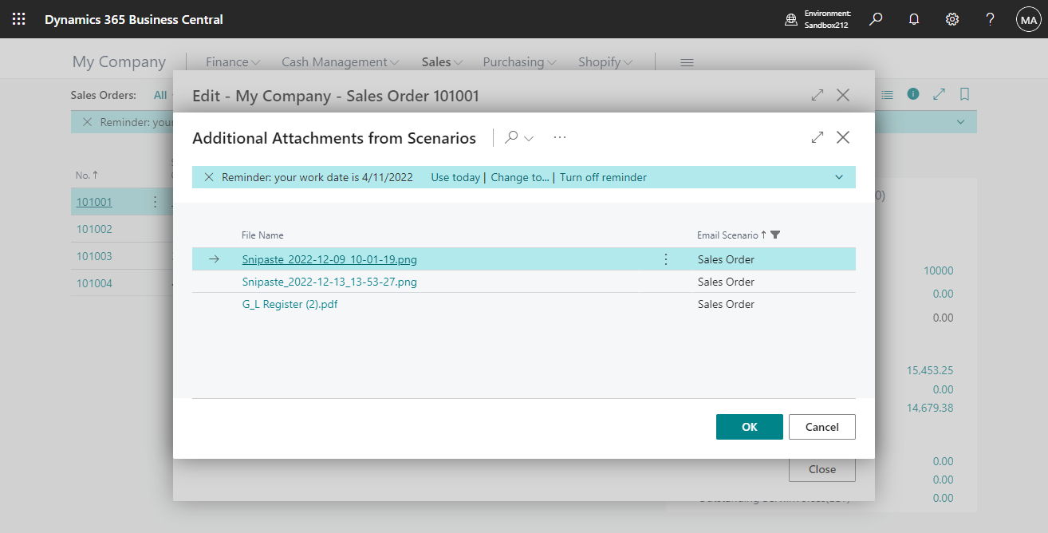
Task: Open the G_L Register (2).pdf attachment
Action: 290,304
